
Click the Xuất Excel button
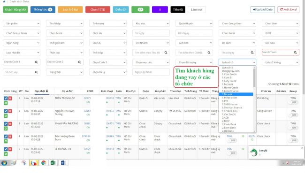[x=288, y=9]
